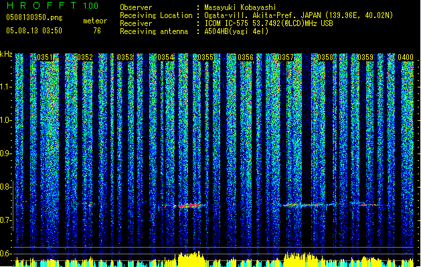
Task: Click the meteor count 76
Action: [97, 31]
